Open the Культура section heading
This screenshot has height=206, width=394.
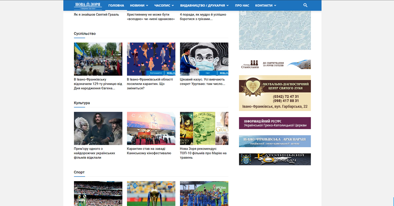(82, 103)
